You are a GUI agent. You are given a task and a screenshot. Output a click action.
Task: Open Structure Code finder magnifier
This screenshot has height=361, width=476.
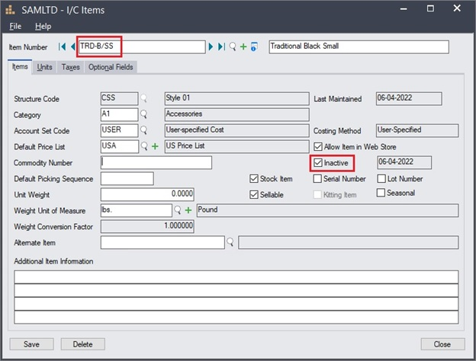(143, 98)
